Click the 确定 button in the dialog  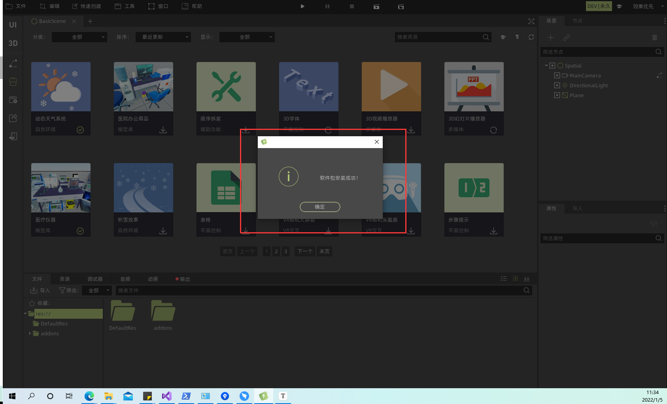coord(320,207)
